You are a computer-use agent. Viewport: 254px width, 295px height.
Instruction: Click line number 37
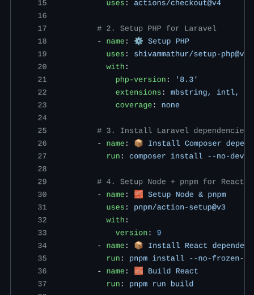click(42, 284)
